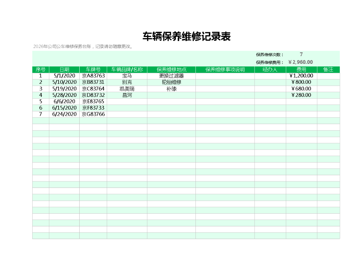Select date cell 5/1/2020
362x263 pixels.
[64, 76]
